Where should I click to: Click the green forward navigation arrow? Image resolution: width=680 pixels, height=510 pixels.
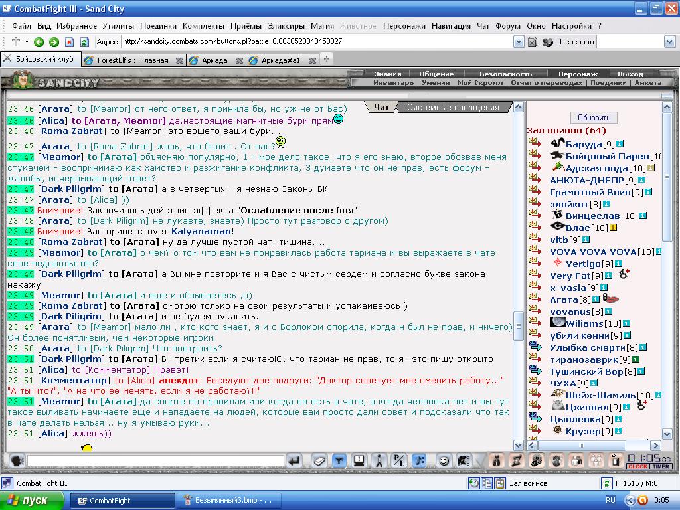54,42
